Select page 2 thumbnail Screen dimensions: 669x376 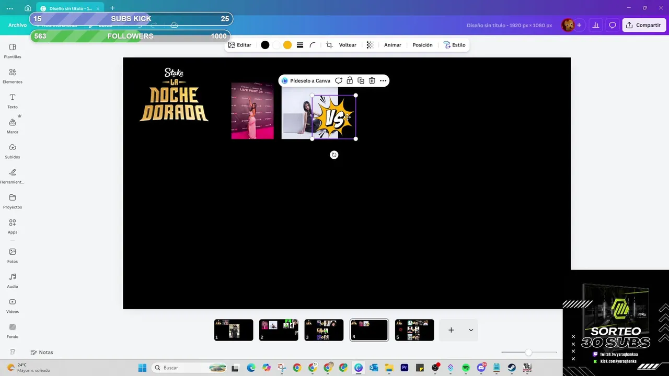click(279, 330)
